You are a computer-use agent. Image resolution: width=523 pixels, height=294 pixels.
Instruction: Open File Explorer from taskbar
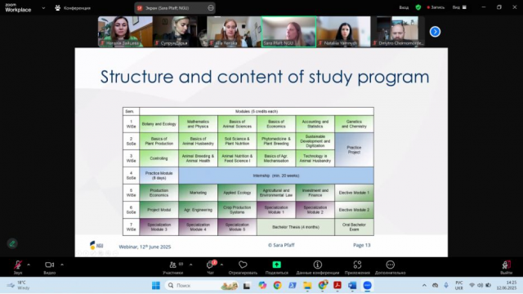(307, 285)
